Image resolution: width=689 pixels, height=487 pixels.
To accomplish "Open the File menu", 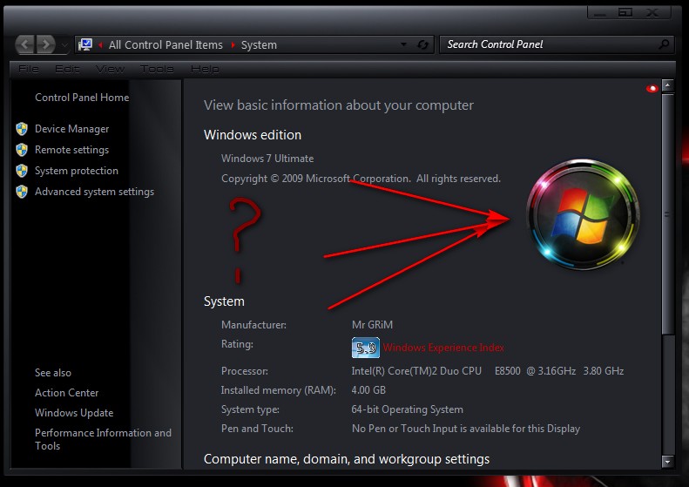I will point(29,69).
